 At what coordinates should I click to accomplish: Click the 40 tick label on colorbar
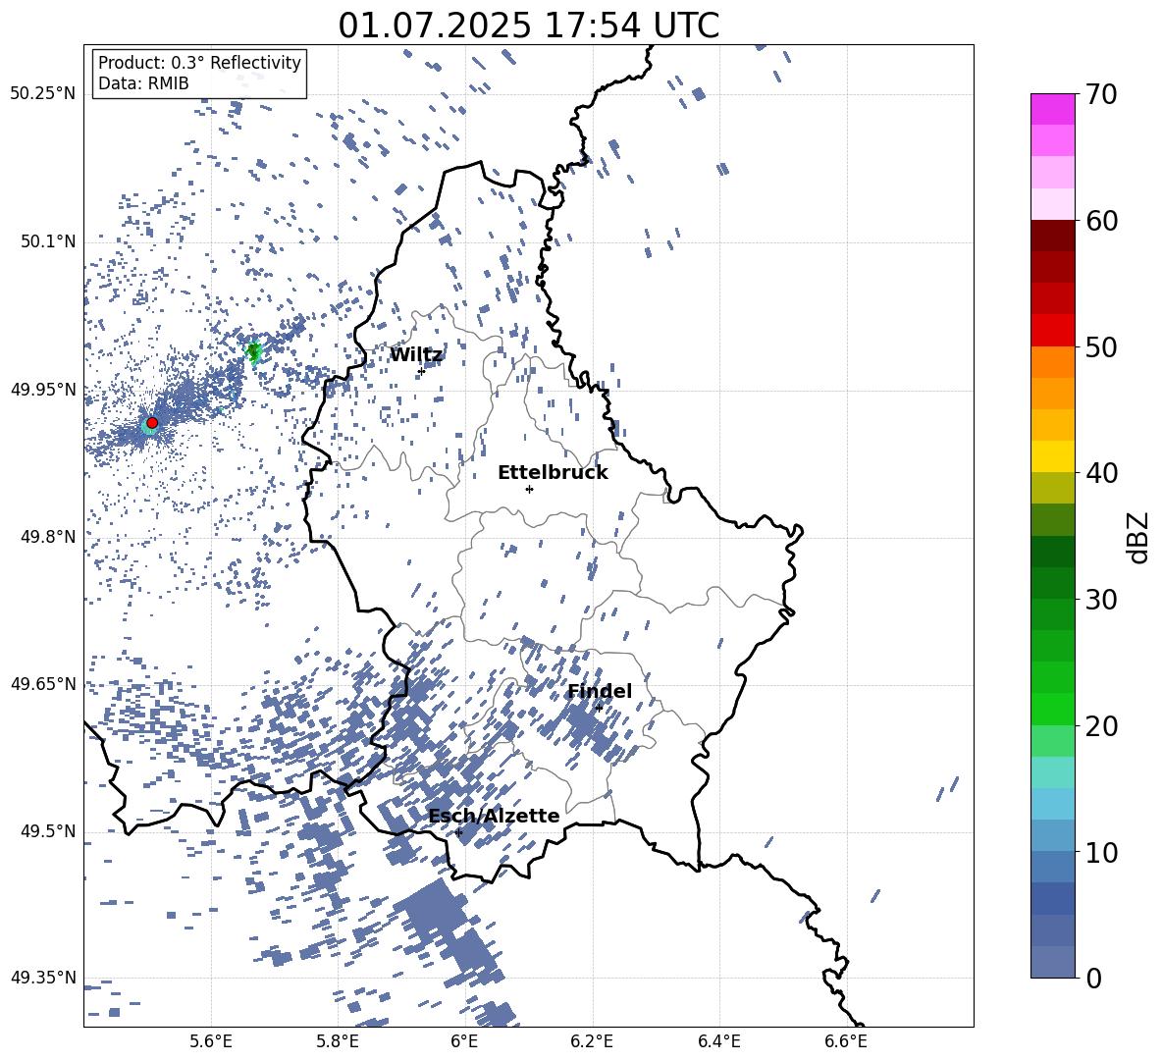1101,473
